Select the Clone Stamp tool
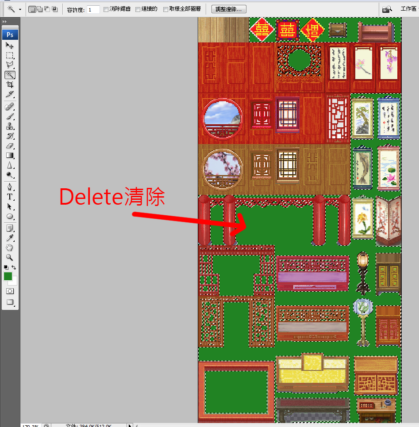 [10, 126]
